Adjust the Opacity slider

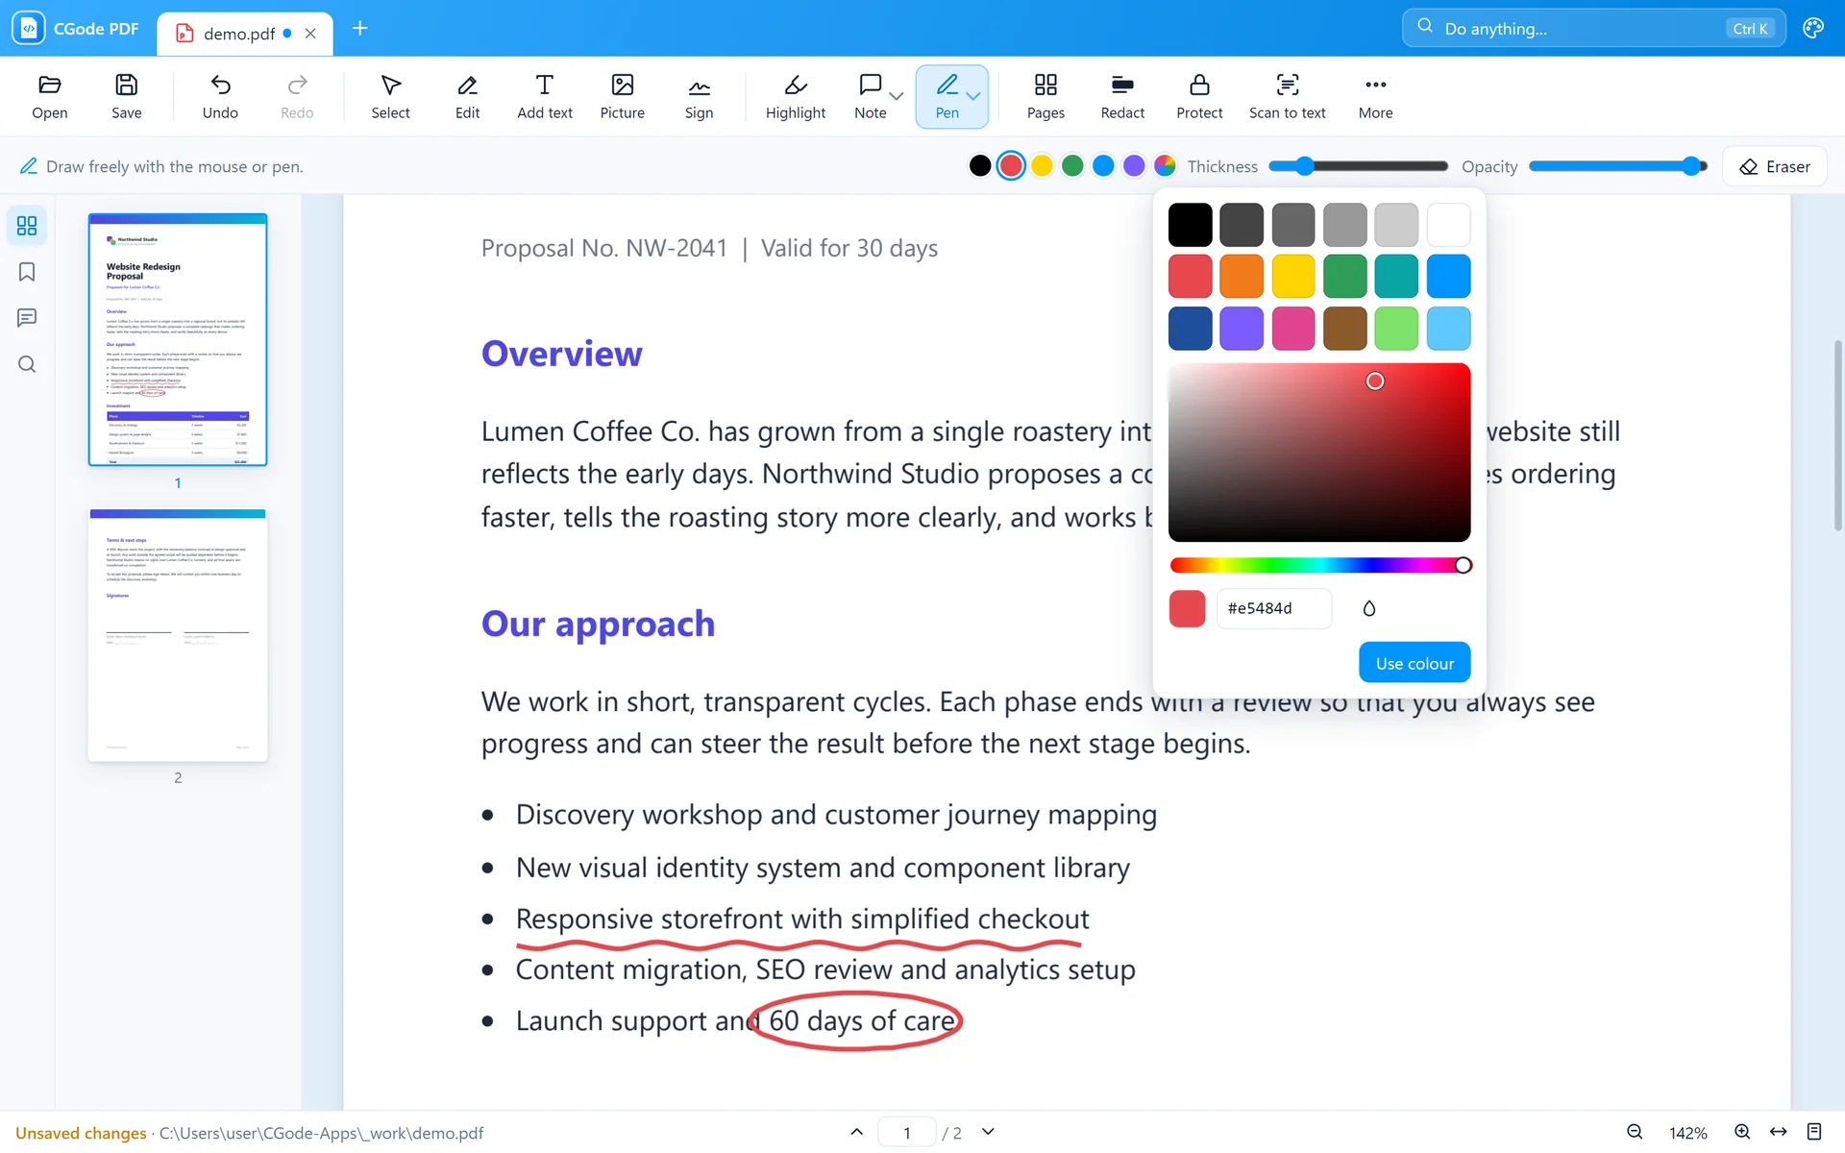pyautogui.click(x=1618, y=166)
